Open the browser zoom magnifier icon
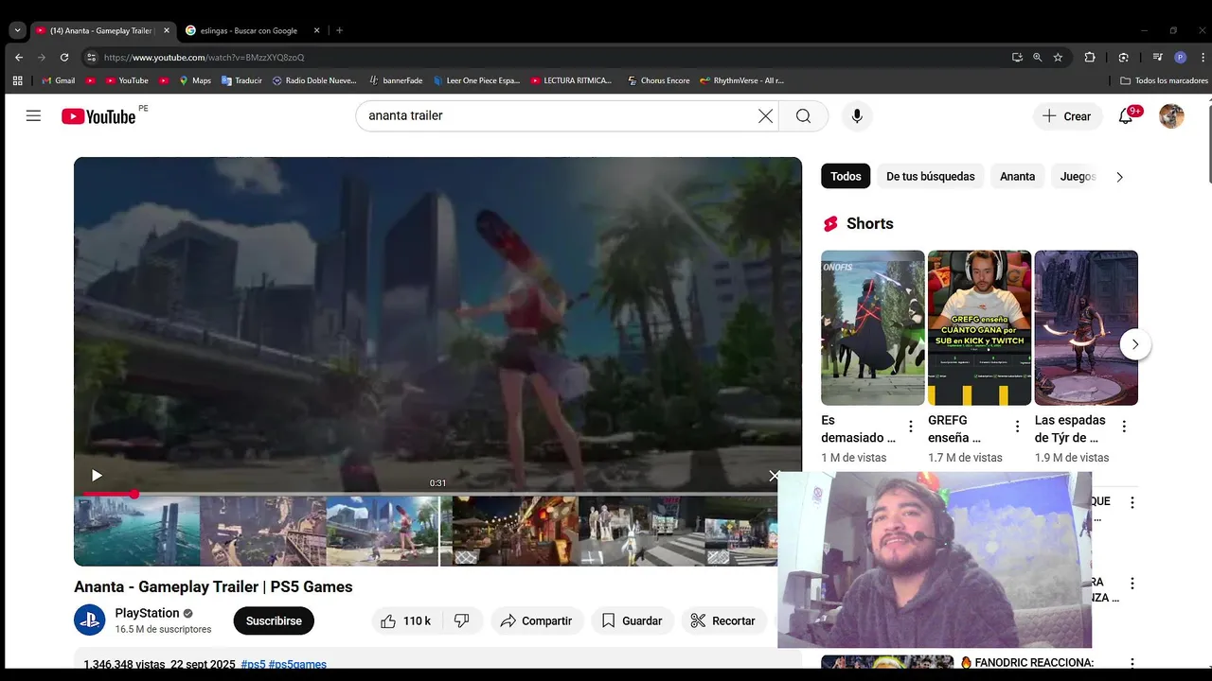This screenshot has width=1212, height=681. click(x=1038, y=57)
